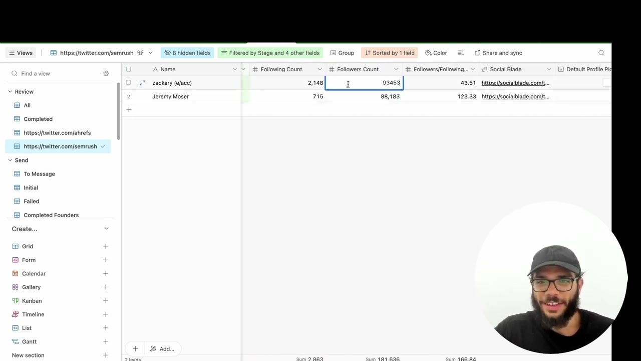Add a new Kanban view plus
The height and width of the screenshot is (361, 641).
(106, 301)
